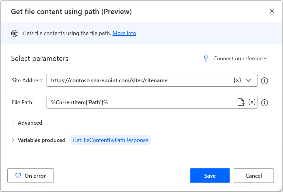
Task: Click the Connection references label
Action: [240, 58]
